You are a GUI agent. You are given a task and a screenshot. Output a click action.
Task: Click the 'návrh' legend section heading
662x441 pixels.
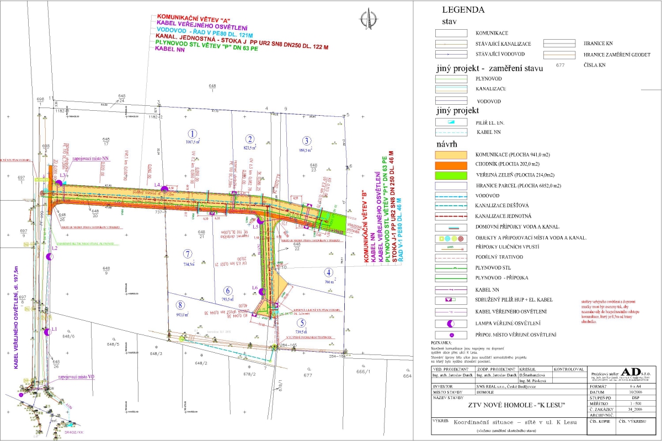(447, 144)
